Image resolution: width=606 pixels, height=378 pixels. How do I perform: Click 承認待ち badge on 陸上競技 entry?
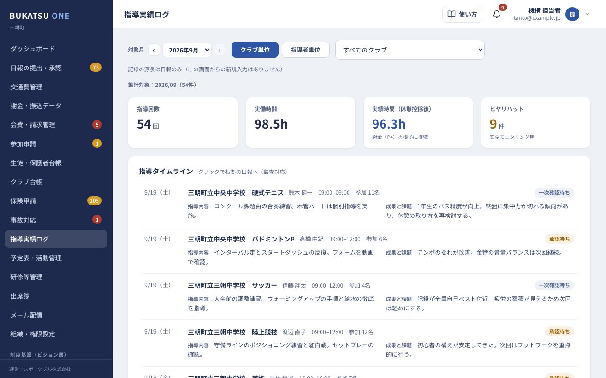point(560,332)
